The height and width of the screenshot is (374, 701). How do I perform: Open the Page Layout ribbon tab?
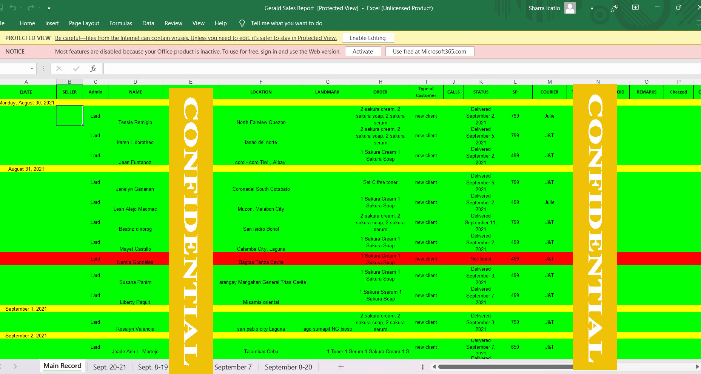pyautogui.click(x=84, y=23)
